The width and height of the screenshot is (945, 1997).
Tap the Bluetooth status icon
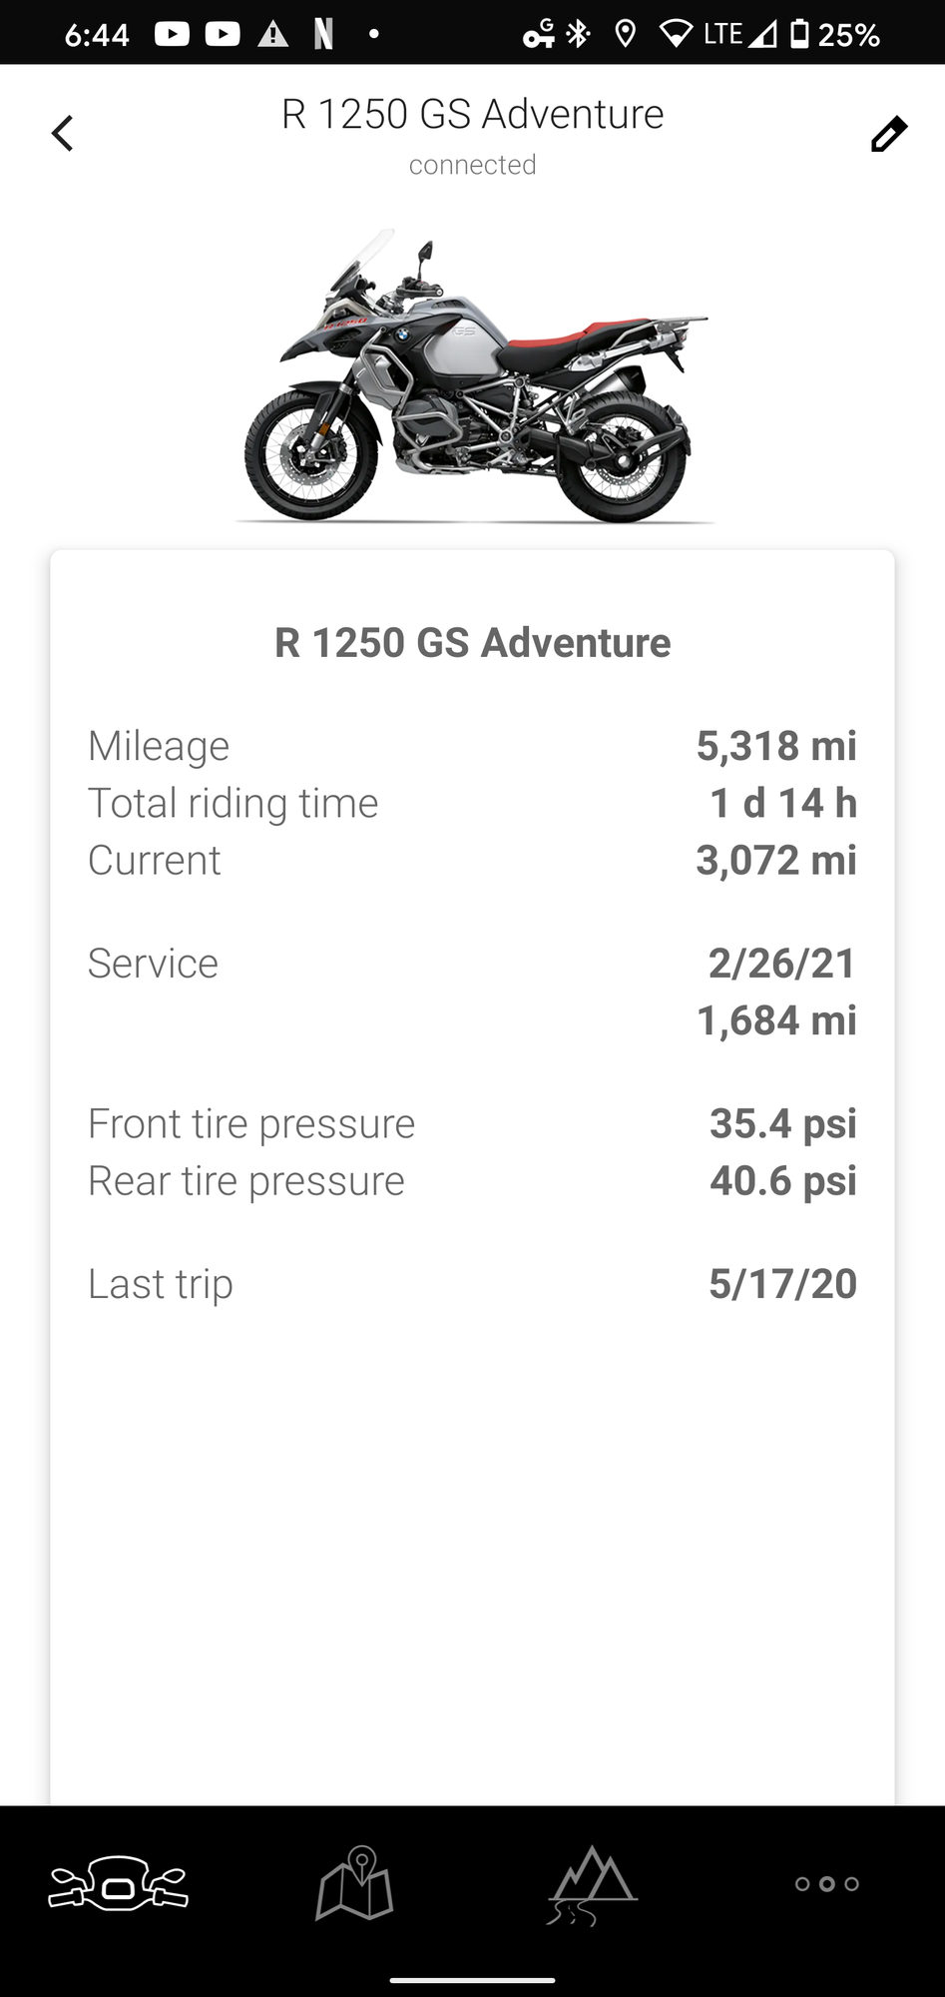point(578,35)
